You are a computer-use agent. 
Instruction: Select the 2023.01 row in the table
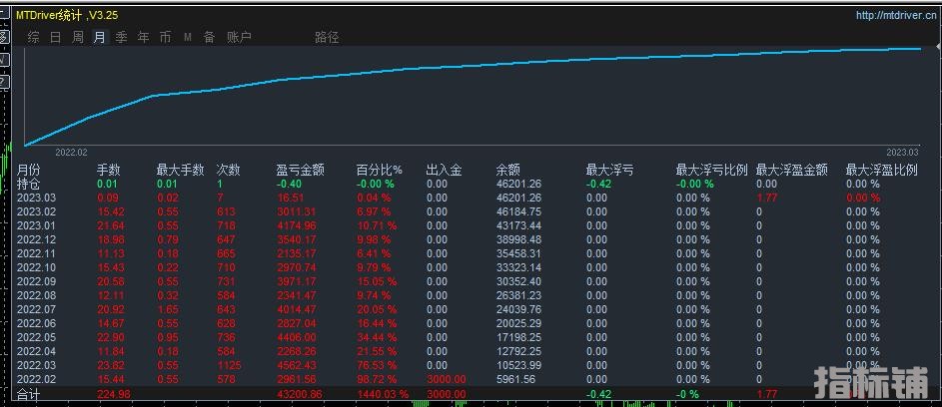[35, 227]
